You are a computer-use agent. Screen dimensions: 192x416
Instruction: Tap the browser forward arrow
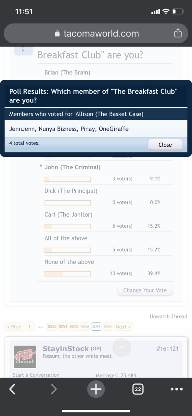[54, 389]
